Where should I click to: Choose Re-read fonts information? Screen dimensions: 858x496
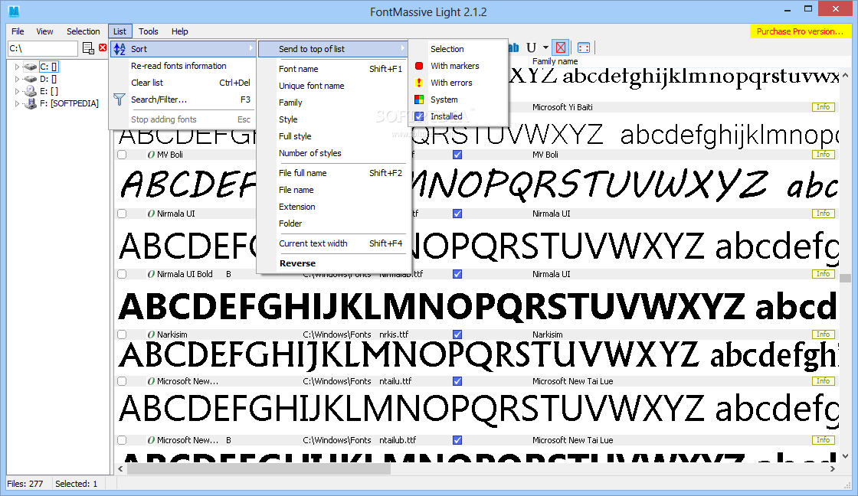[182, 66]
